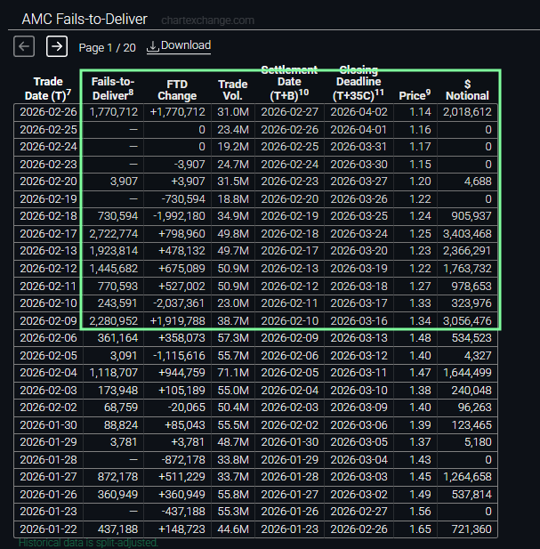The height and width of the screenshot is (549, 540).
Task: Select trade volume 23.4M
Action: (x=233, y=130)
